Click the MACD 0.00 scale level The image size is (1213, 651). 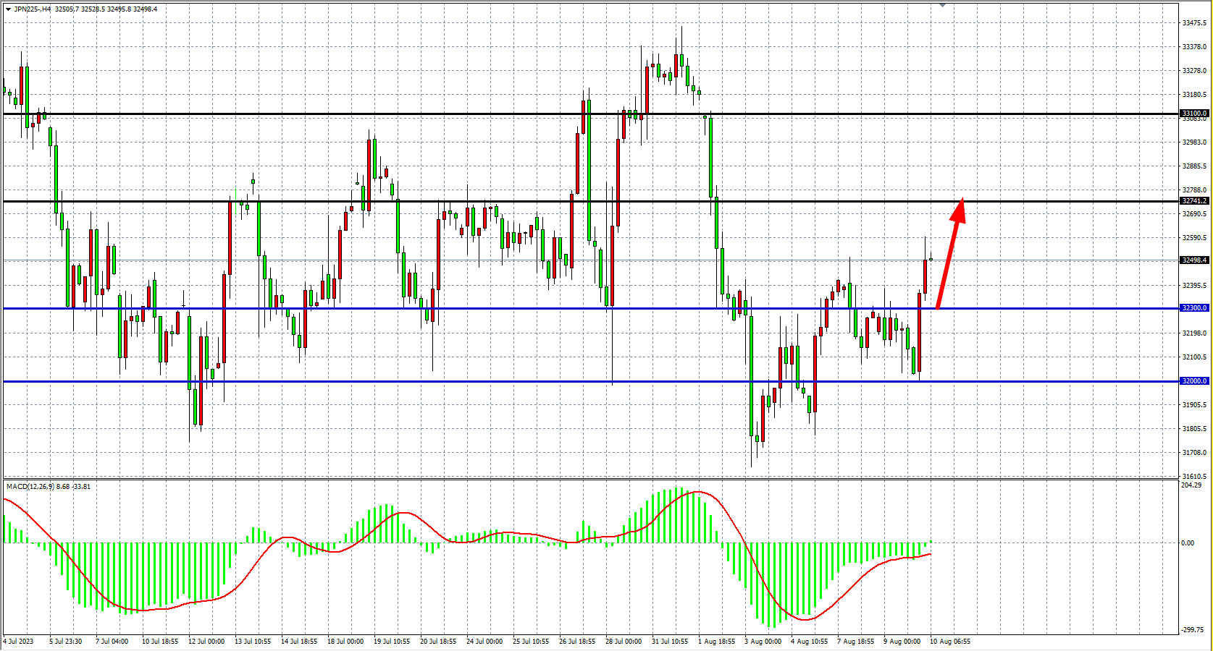coord(1188,543)
